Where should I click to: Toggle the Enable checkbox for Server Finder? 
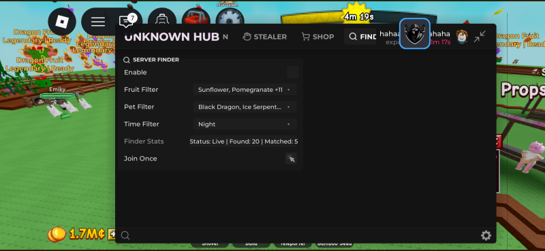[x=293, y=72]
